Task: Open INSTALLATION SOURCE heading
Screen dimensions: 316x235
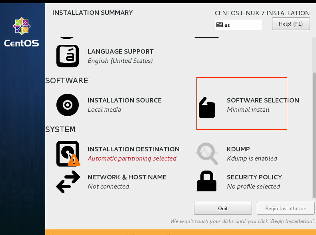Action: coord(124,100)
